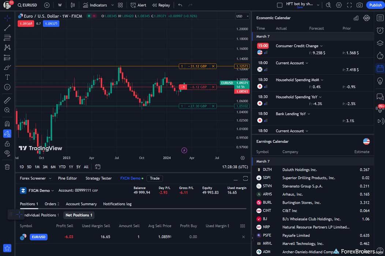
Task: Activate the ruler measure tool
Action: [x=7, y=100]
